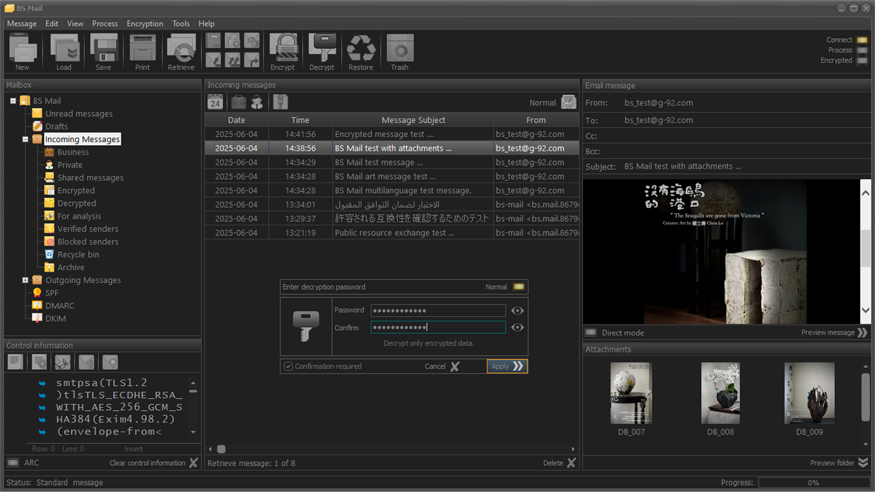Image resolution: width=875 pixels, height=492 pixels.
Task: Click the Password input field
Action: 438,311
